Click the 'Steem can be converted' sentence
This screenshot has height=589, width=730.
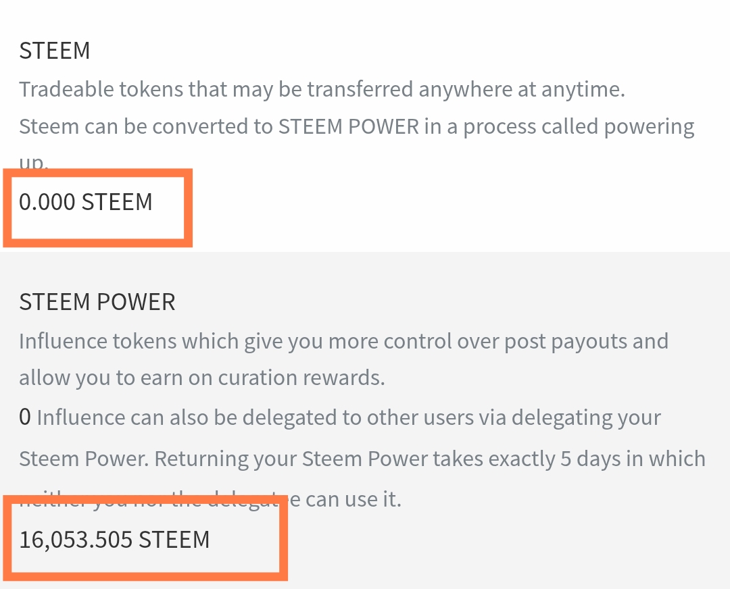[357, 127]
